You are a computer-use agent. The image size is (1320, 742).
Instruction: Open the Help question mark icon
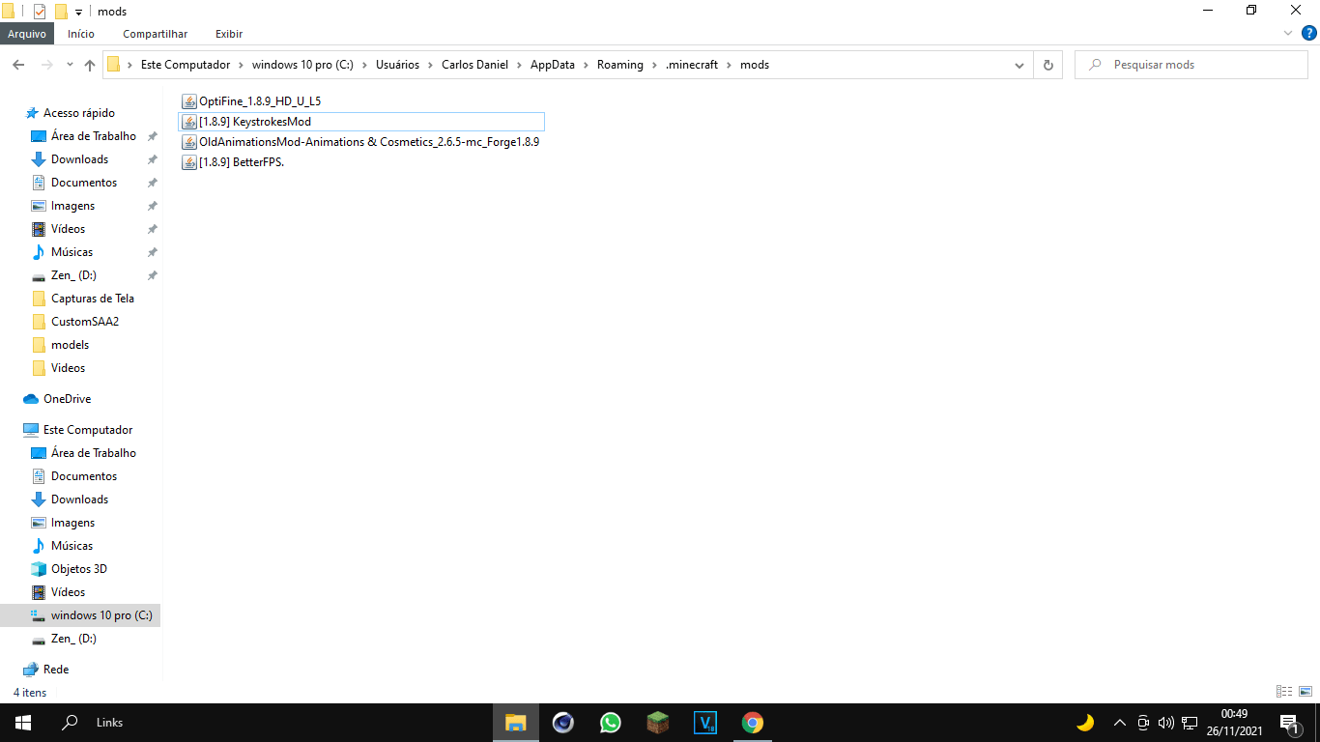click(1307, 34)
